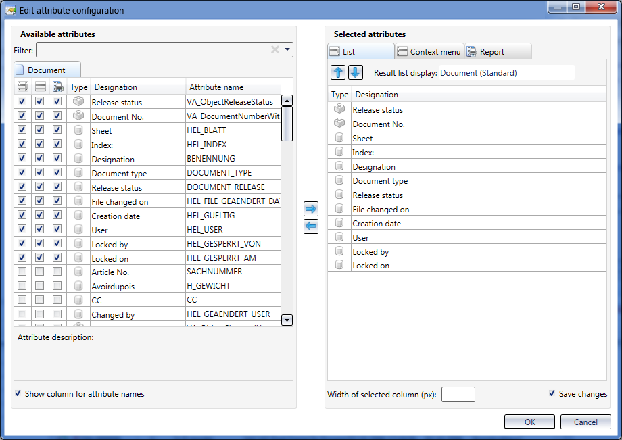Screen dimensions: 622x440
Task: Click the Cancel button
Action: 585,422
